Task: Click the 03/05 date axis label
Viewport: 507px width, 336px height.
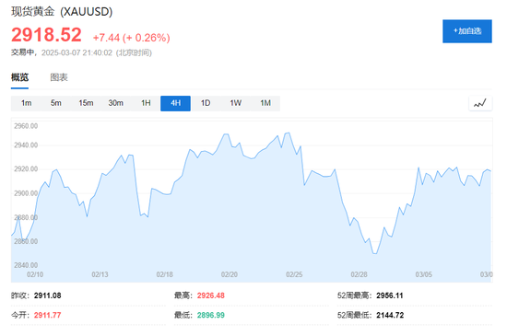Action: [424, 274]
